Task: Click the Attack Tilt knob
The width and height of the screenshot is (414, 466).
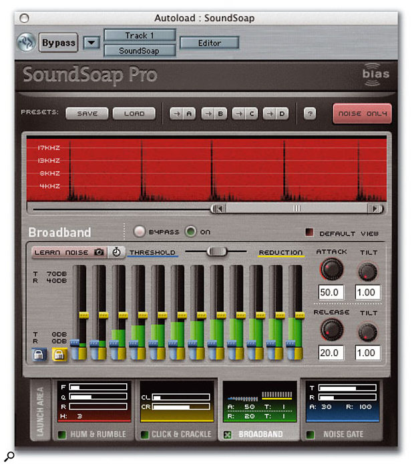Action: click(368, 271)
